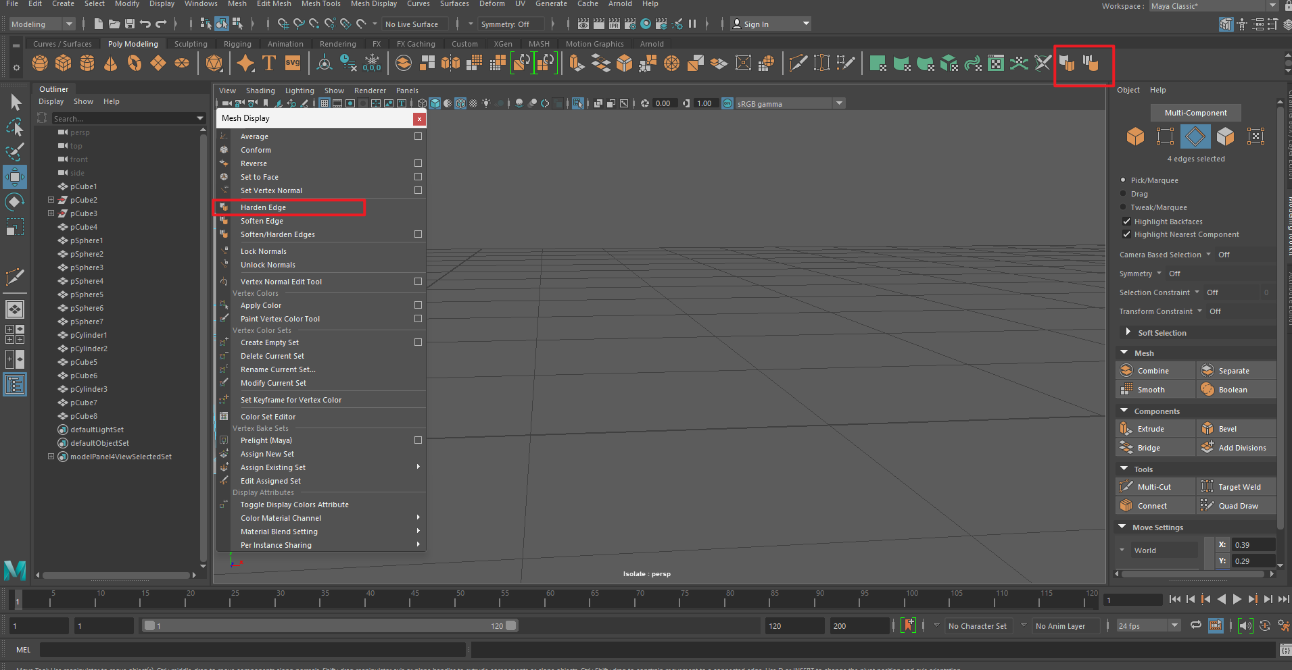
Task: Choose the Select tool arrow in toolbox
Action: tap(15, 102)
